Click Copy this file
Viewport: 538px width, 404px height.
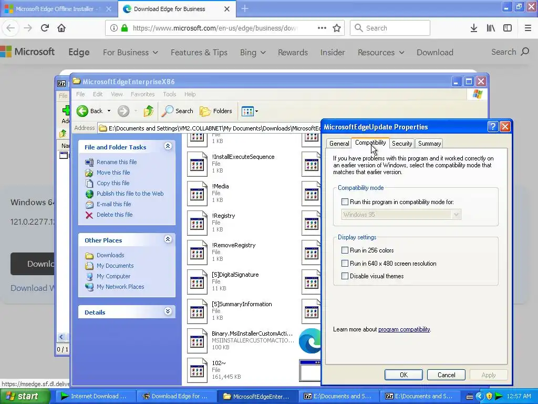tap(113, 183)
